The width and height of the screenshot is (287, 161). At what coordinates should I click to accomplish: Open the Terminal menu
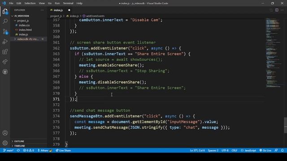[68, 3]
